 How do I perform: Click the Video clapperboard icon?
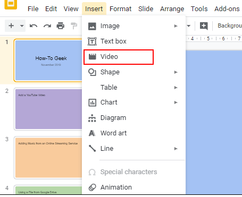pyautogui.click(x=92, y=57)
